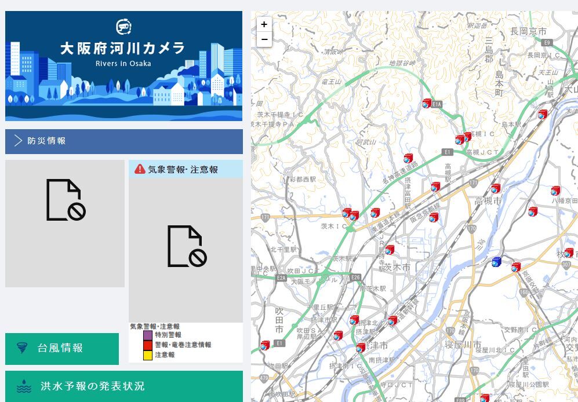Screen dimensions: 578x402
Task: Select camera marker above the 東海道本線 label
Action: pos(375,213)
